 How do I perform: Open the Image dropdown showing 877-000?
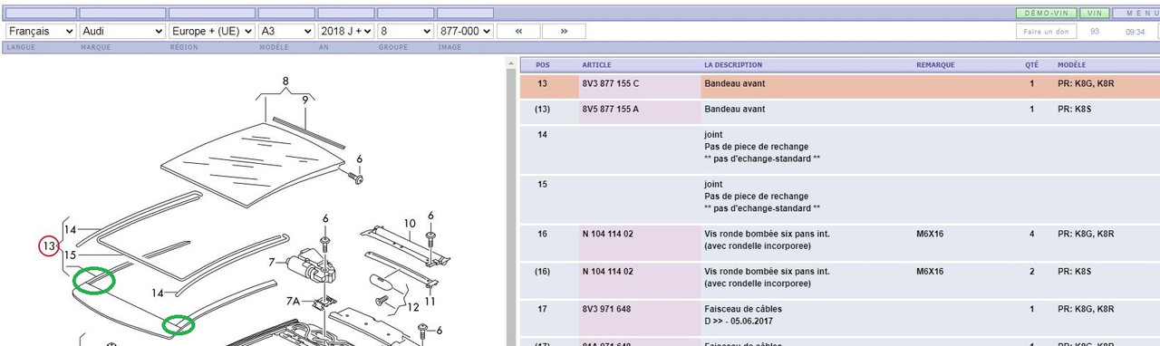tap(465, 31)
